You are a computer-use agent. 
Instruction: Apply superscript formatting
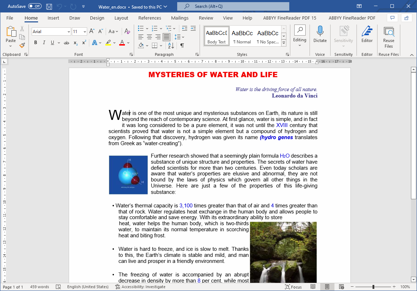coord(84,43)
